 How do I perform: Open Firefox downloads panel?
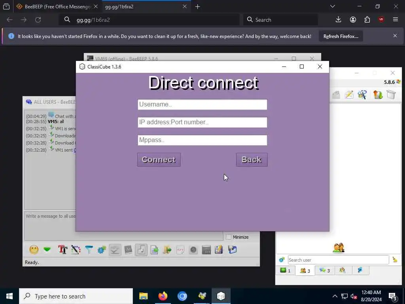click(x=339, y=20)
